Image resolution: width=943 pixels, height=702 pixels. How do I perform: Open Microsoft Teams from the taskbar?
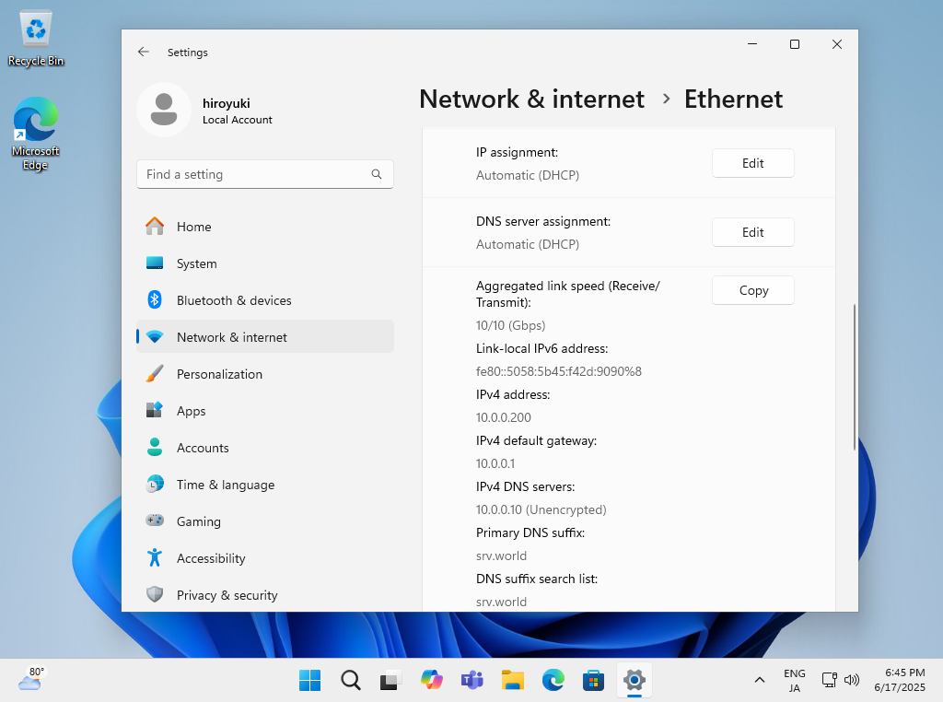471,680
